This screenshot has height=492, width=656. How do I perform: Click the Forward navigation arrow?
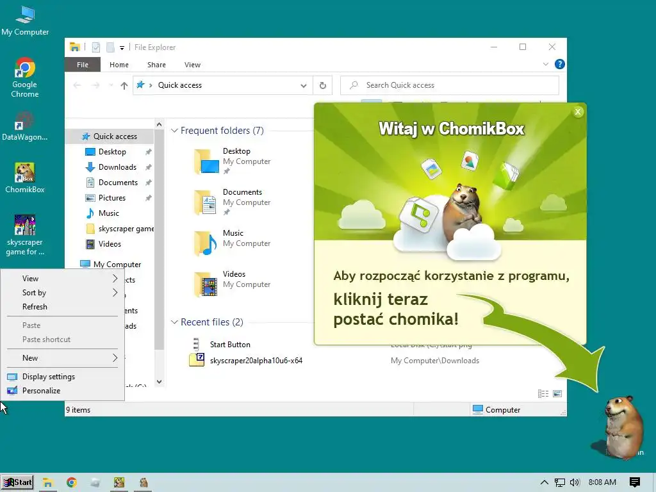click(96, 85)
